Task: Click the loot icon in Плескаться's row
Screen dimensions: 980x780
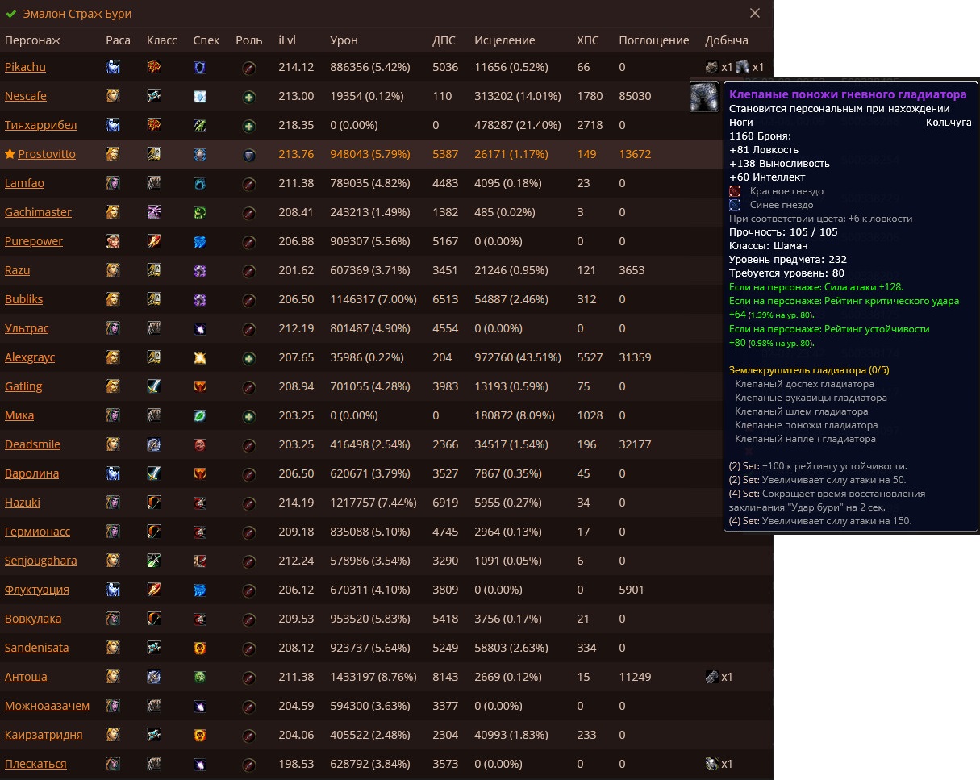Action: point(711,764)
